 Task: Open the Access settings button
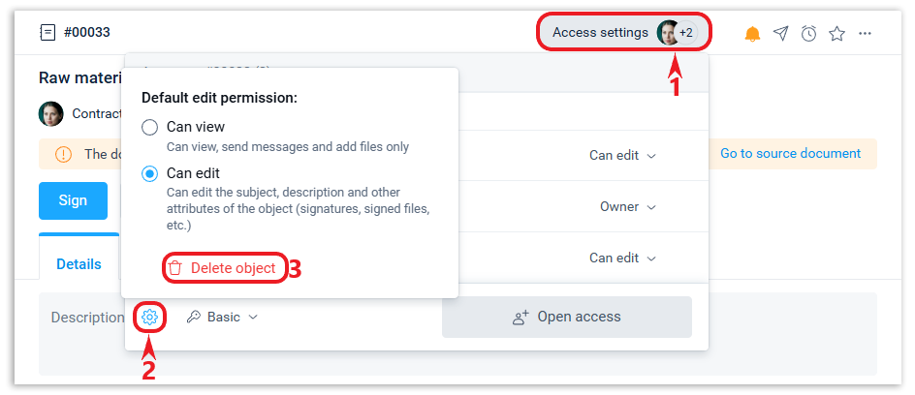(x=601, y=33)
